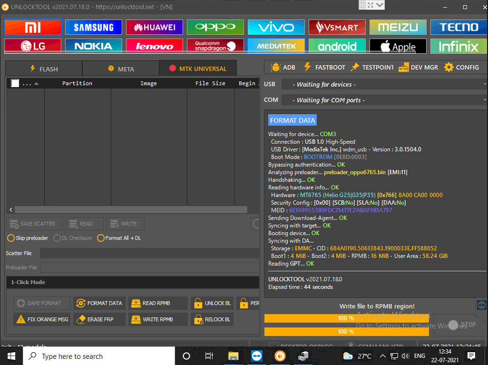
Task: Click the lower 100% progress bar
Action: click(346, 332)
